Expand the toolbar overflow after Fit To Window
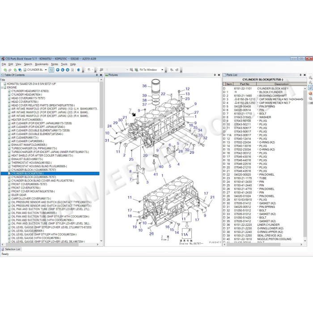 click(x=166, y=70)
